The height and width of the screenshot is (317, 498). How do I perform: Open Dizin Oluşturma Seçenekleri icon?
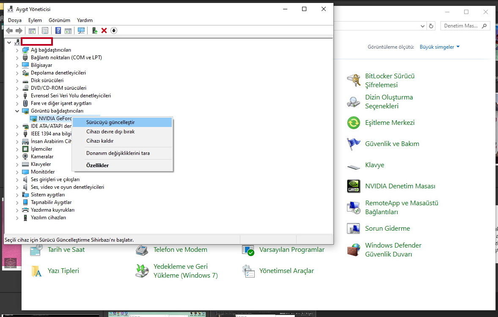point(353,102)
